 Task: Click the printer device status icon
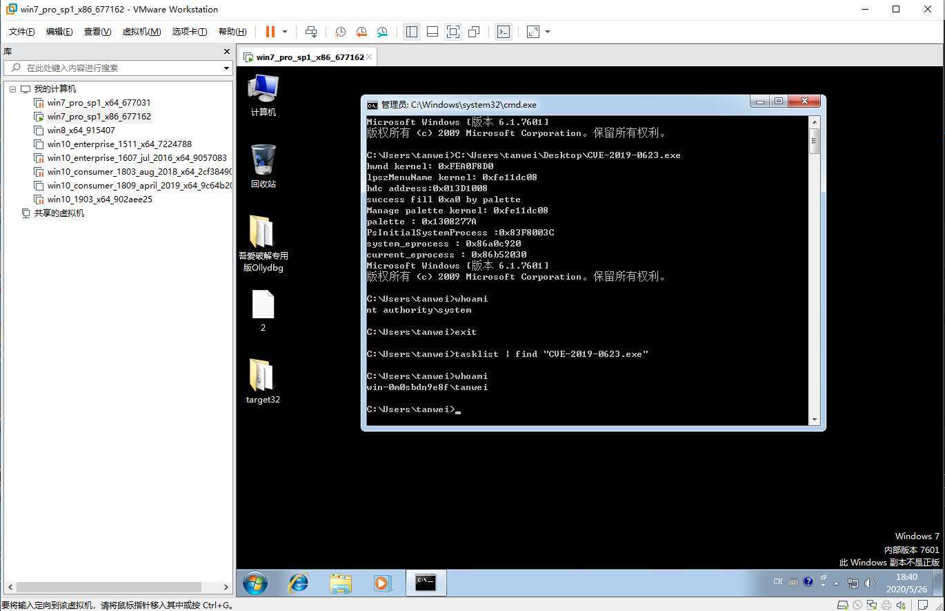886,605
